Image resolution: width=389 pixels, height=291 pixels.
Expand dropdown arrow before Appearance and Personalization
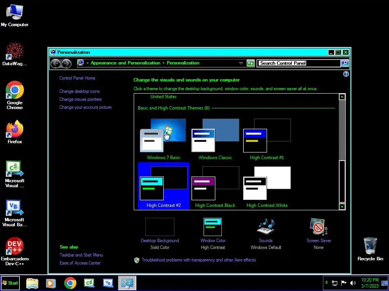point(87,63)
